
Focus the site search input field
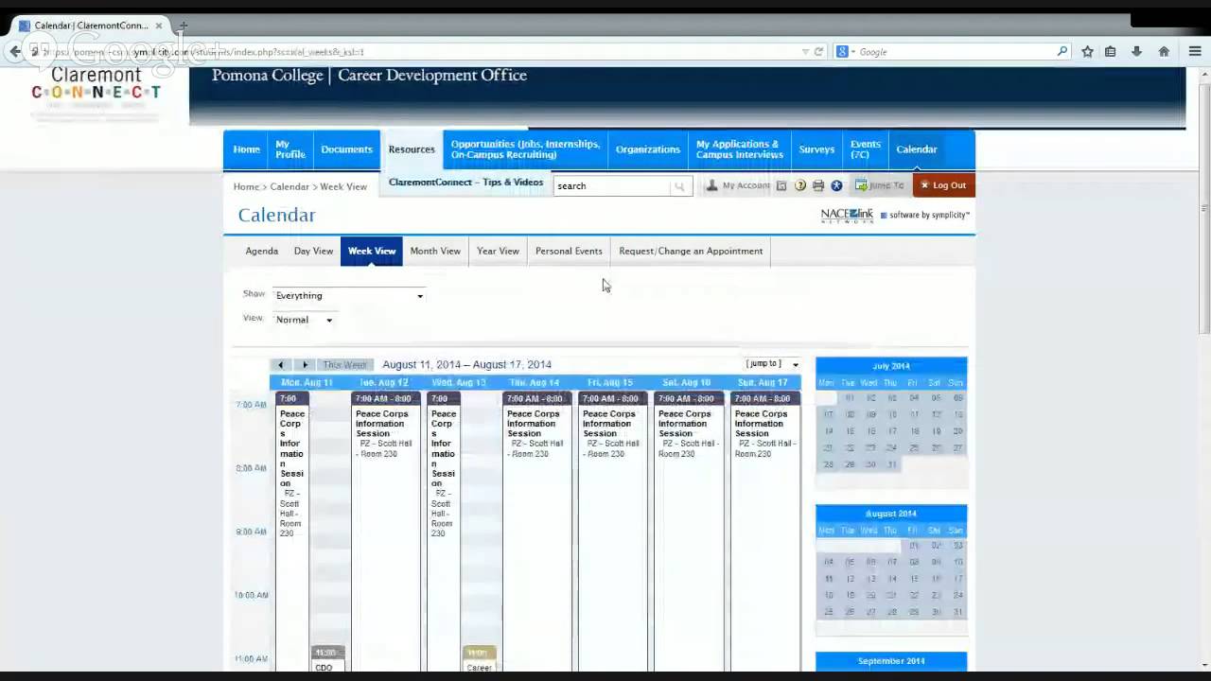pos(613,186)
